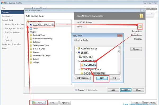159x105 pixels.
Task: Click the Add... button below backup items
Action: tap(39, 103)
